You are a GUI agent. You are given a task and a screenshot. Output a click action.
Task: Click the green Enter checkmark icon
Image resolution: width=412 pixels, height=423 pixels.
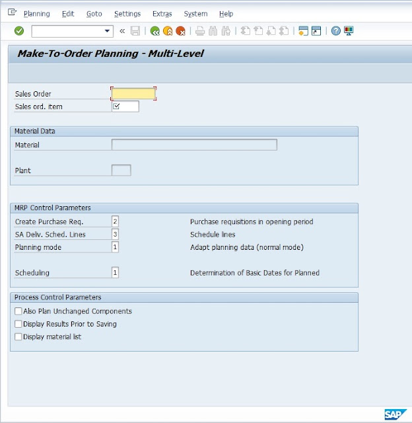(19, 31)
